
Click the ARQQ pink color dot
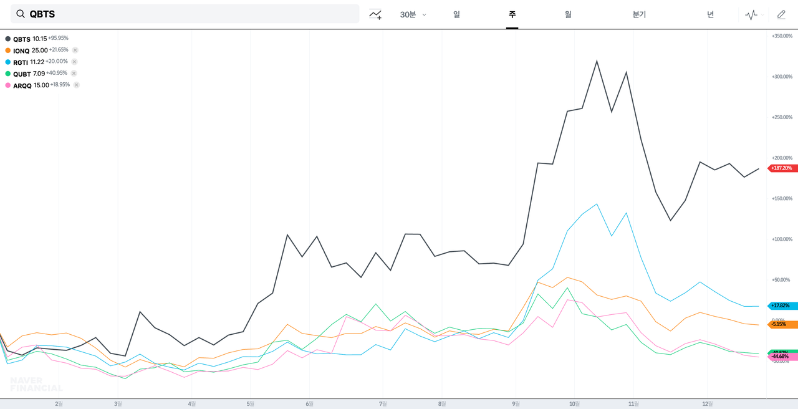coord(7,85)
